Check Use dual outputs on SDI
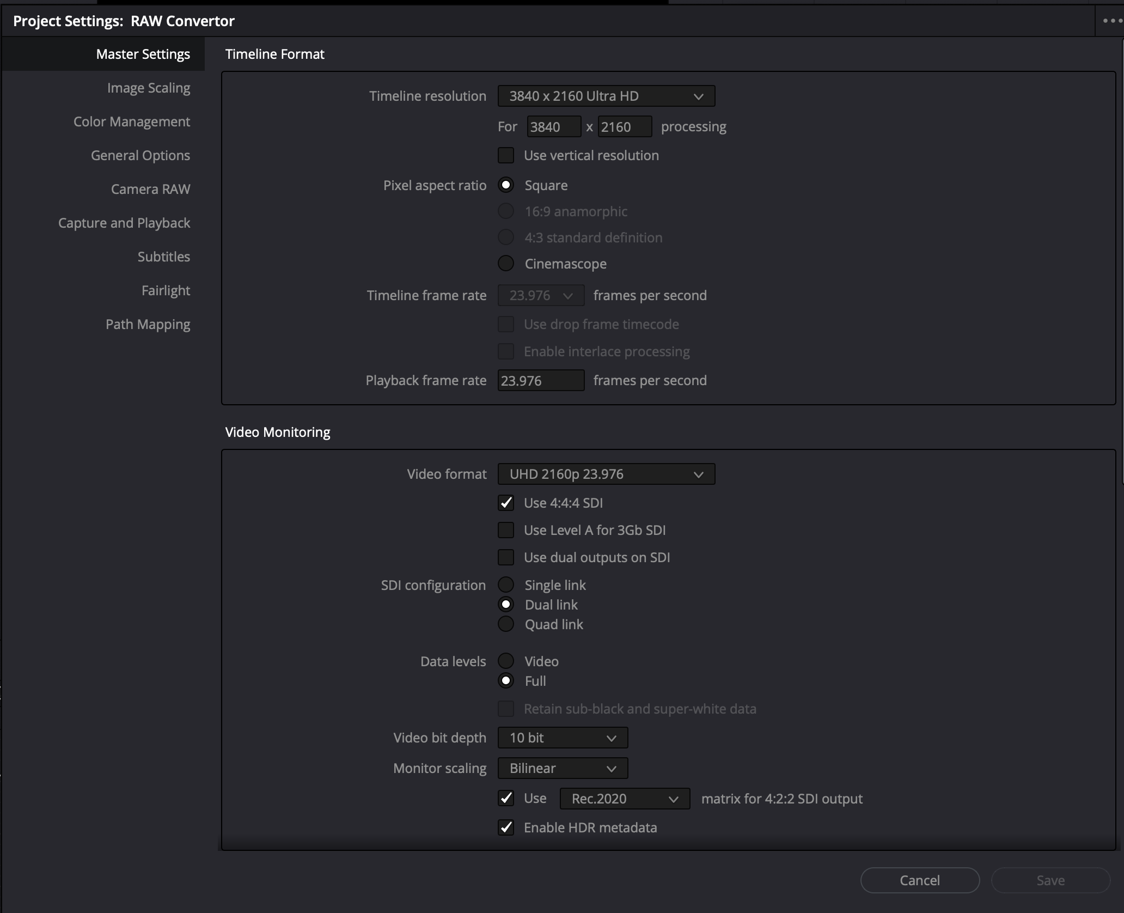Screen dimensions: 1124x913 tap(506, 557)
